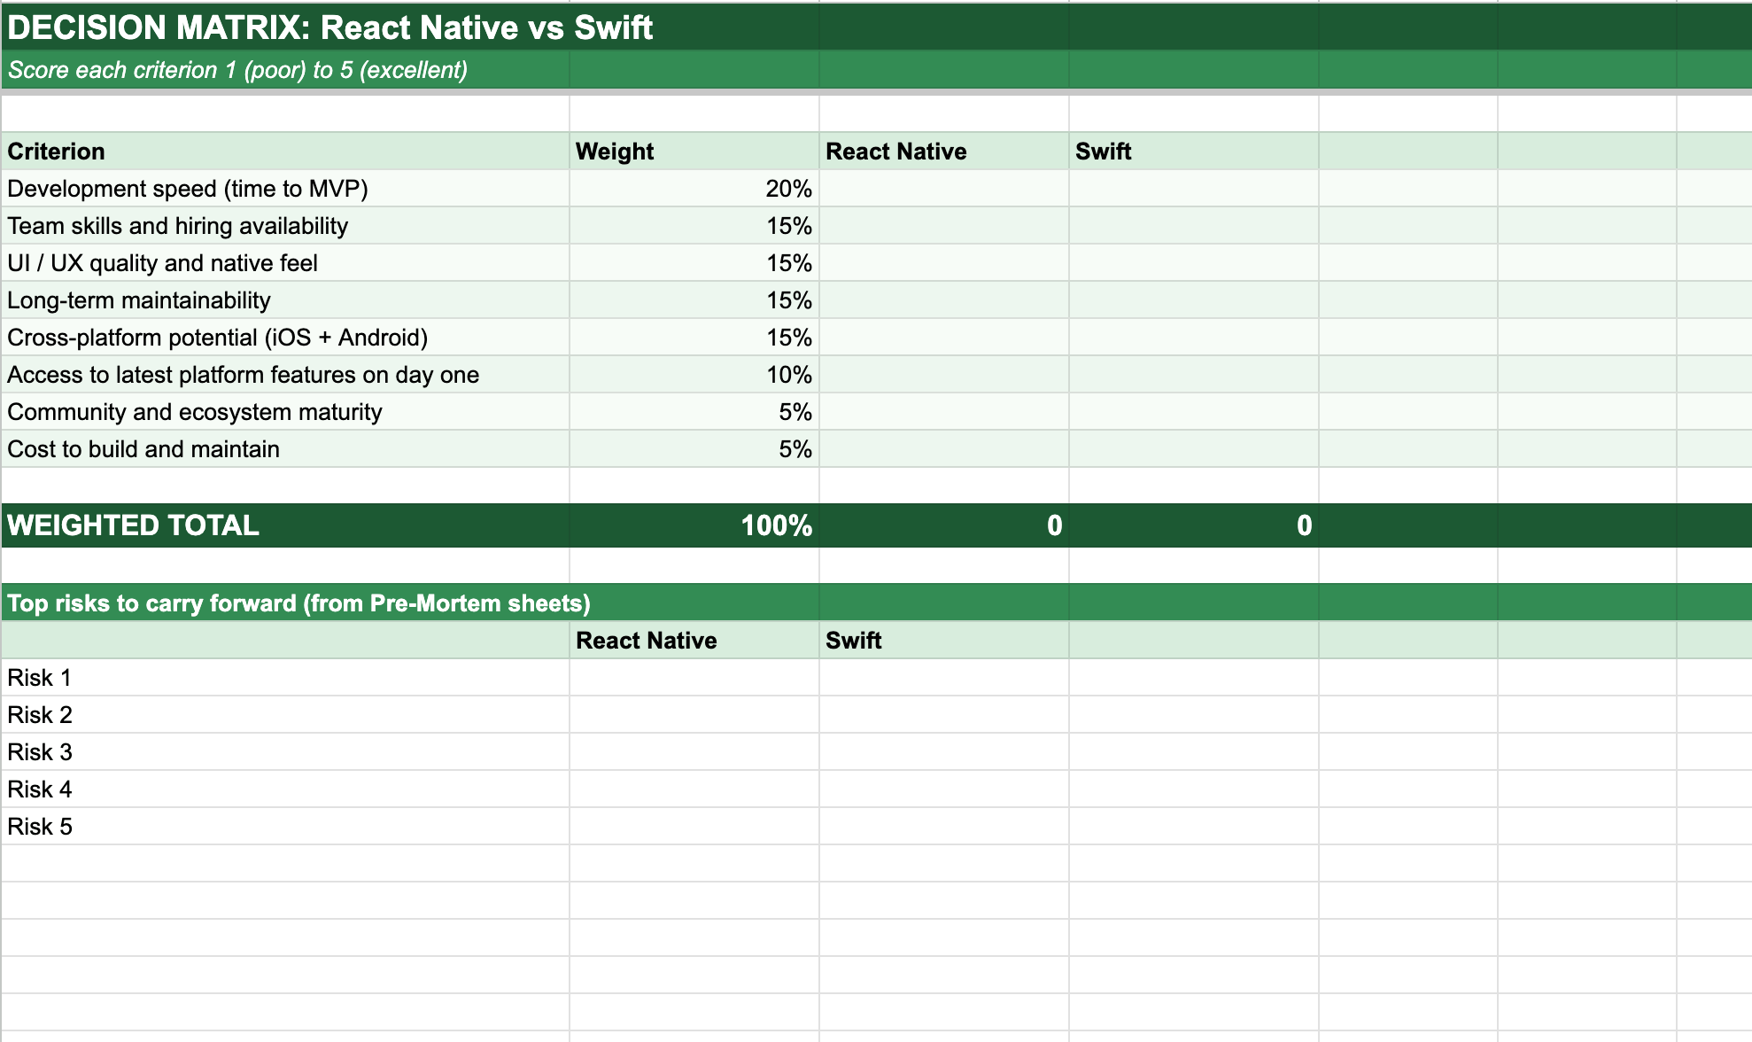
Task: Select Swift score cell for Development speed
Action: pos(1194,189)
